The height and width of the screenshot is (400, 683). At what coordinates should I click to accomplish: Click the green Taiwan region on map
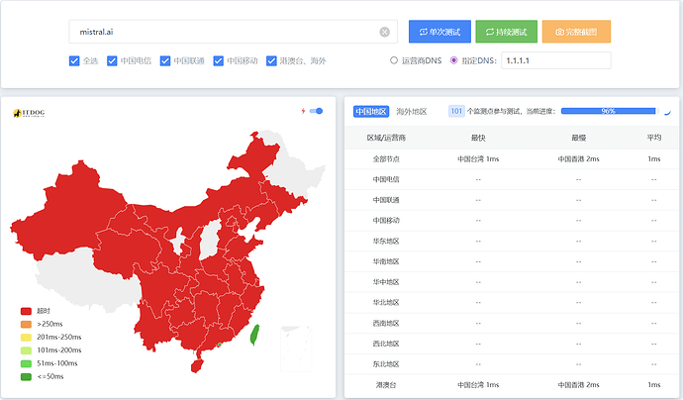point(254,335)
